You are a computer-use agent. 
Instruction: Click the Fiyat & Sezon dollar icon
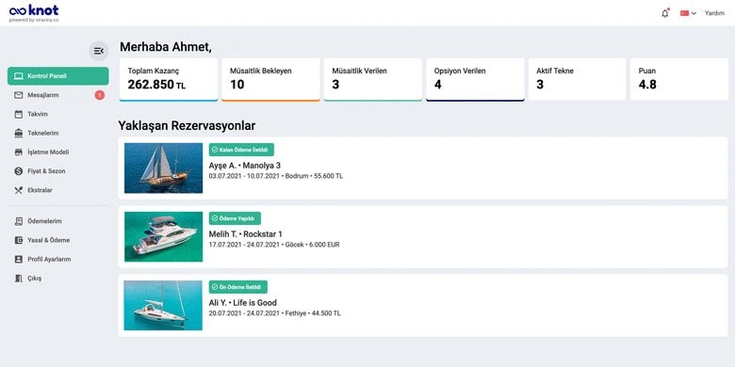(x=19, y=171)
